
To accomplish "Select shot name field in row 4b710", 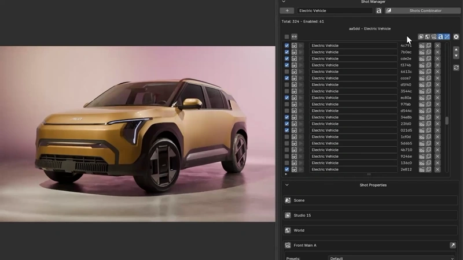I will [353, 150].
